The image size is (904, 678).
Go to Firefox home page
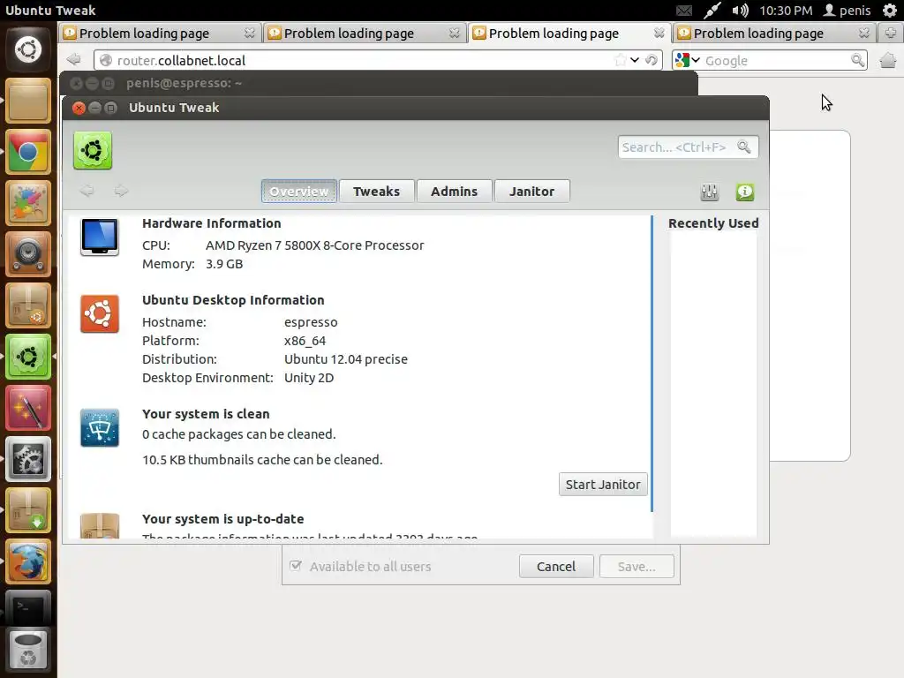click(x=888, y=60)
